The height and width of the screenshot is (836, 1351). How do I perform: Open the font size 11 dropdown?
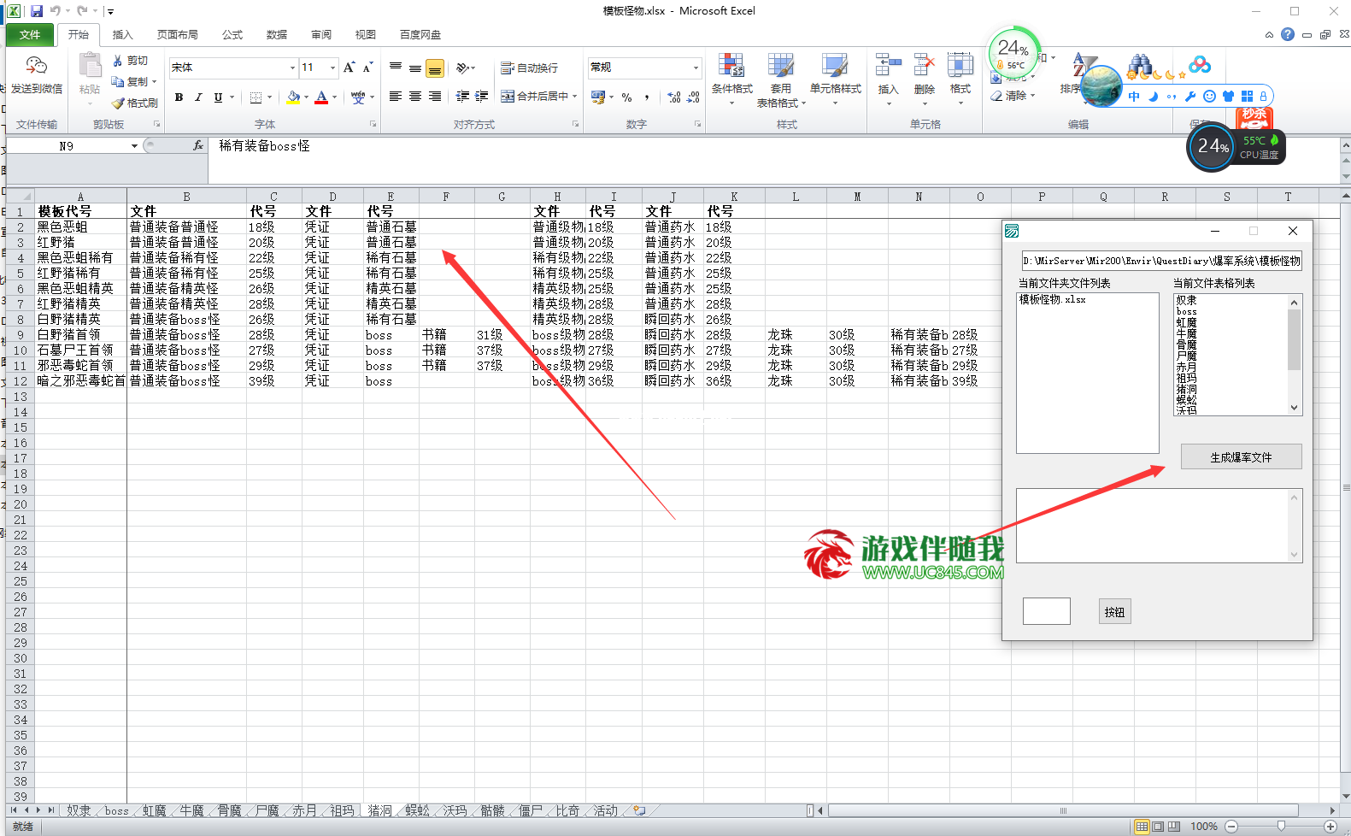[332, 68]
